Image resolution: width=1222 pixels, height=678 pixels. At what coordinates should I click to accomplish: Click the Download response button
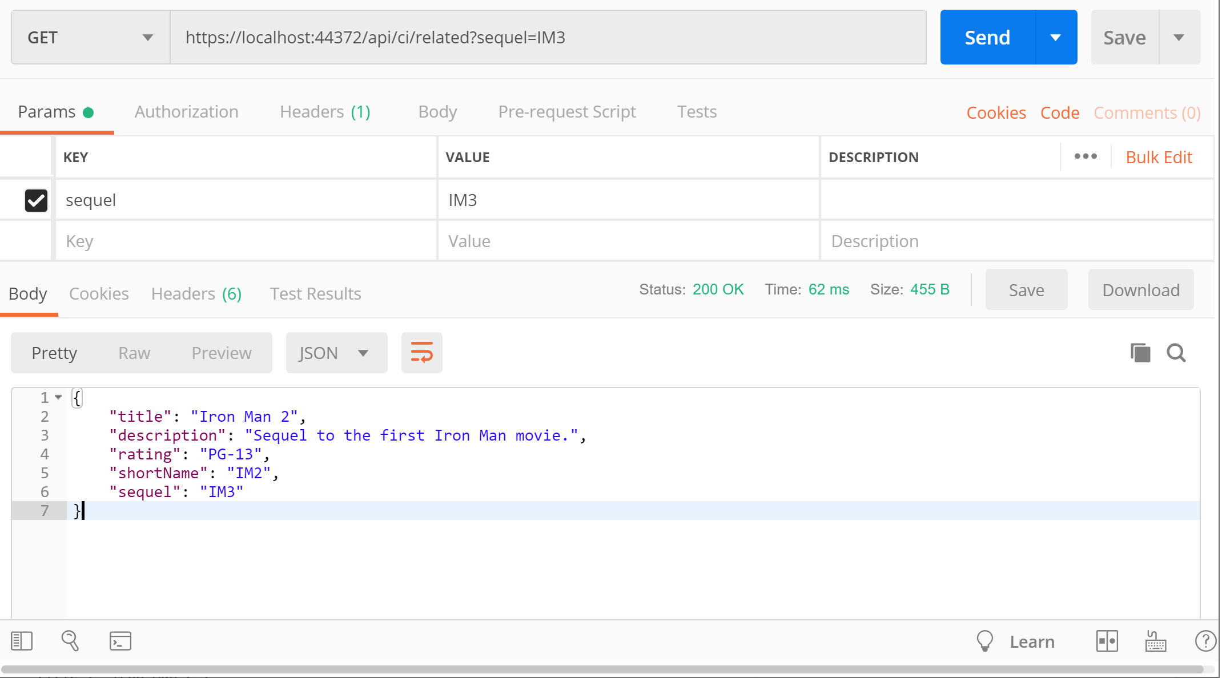[1141, 290]
